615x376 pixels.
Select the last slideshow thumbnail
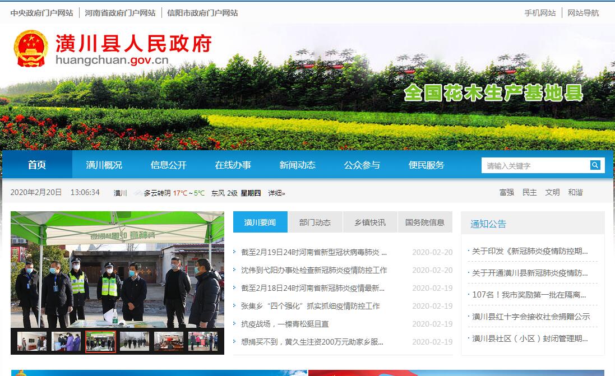[x=203, y=341]
